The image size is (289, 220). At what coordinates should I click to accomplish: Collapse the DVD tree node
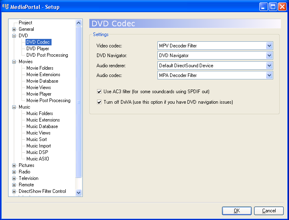point(14,36)
